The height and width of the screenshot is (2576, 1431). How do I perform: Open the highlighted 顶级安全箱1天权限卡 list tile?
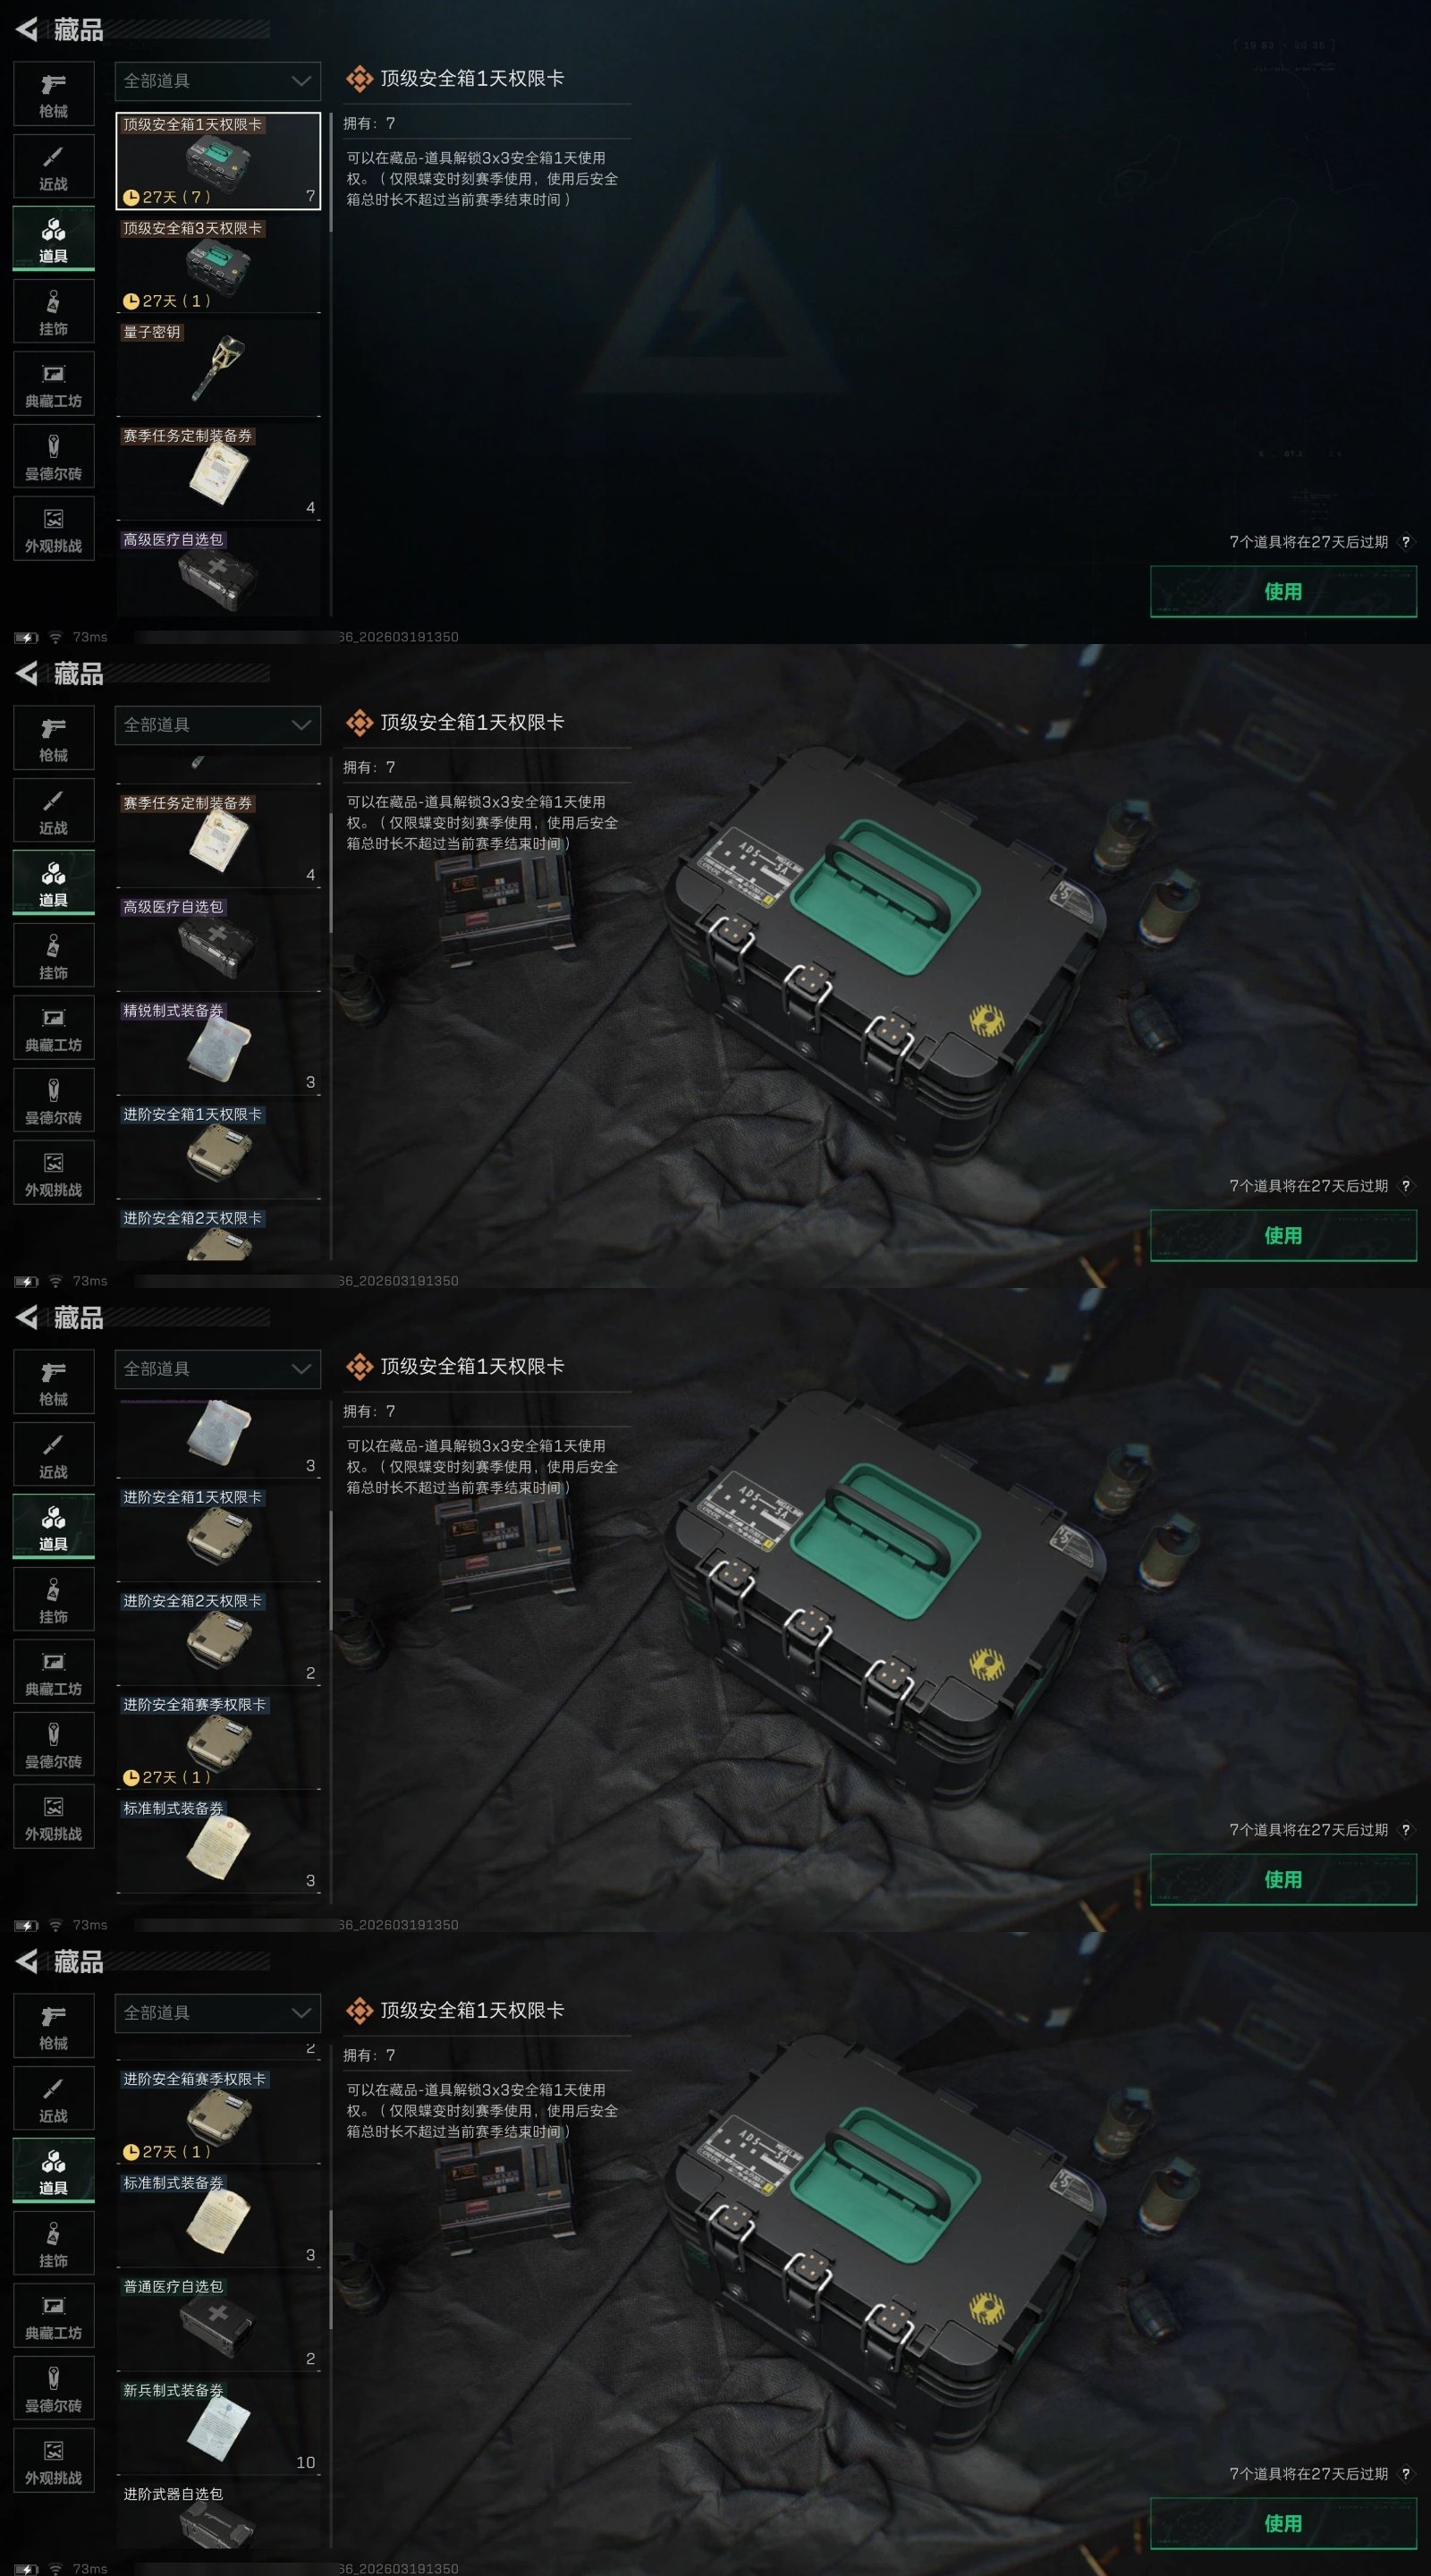(x=218, y=160)
